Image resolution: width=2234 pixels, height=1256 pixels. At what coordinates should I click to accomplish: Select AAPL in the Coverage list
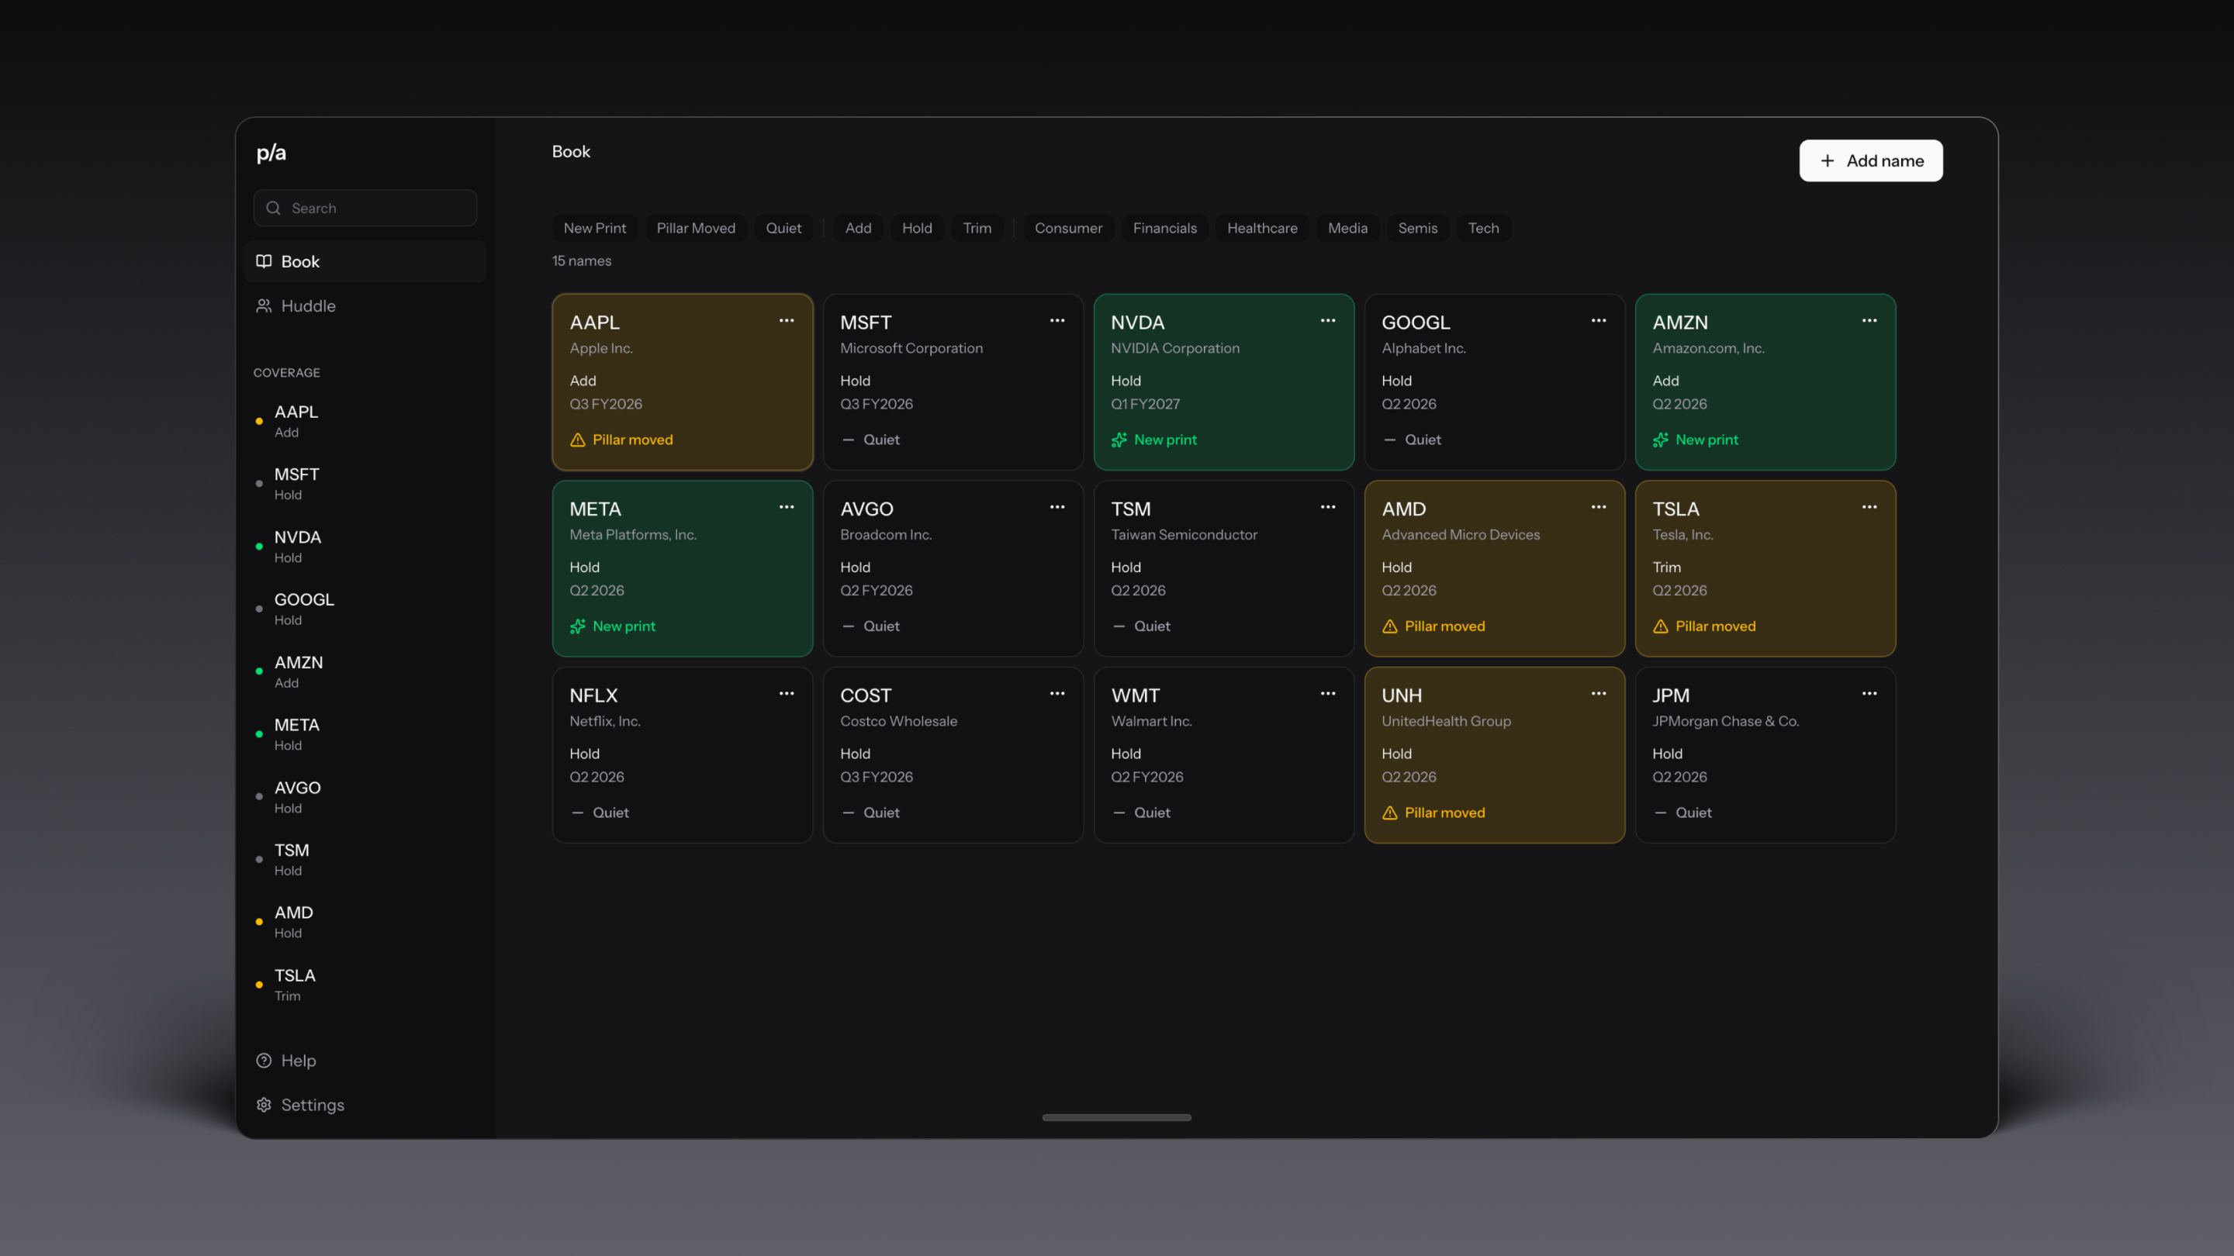365,421
